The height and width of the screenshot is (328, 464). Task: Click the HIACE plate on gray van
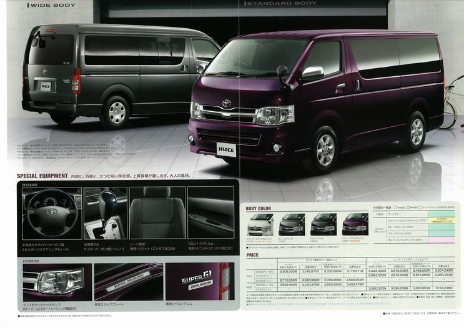click(46, 86)
